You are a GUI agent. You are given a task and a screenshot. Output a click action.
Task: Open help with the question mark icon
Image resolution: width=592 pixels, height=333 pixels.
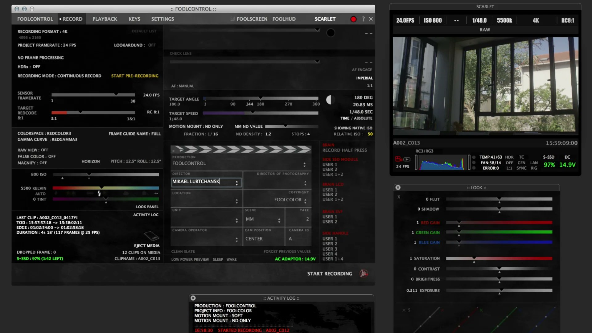363,19
